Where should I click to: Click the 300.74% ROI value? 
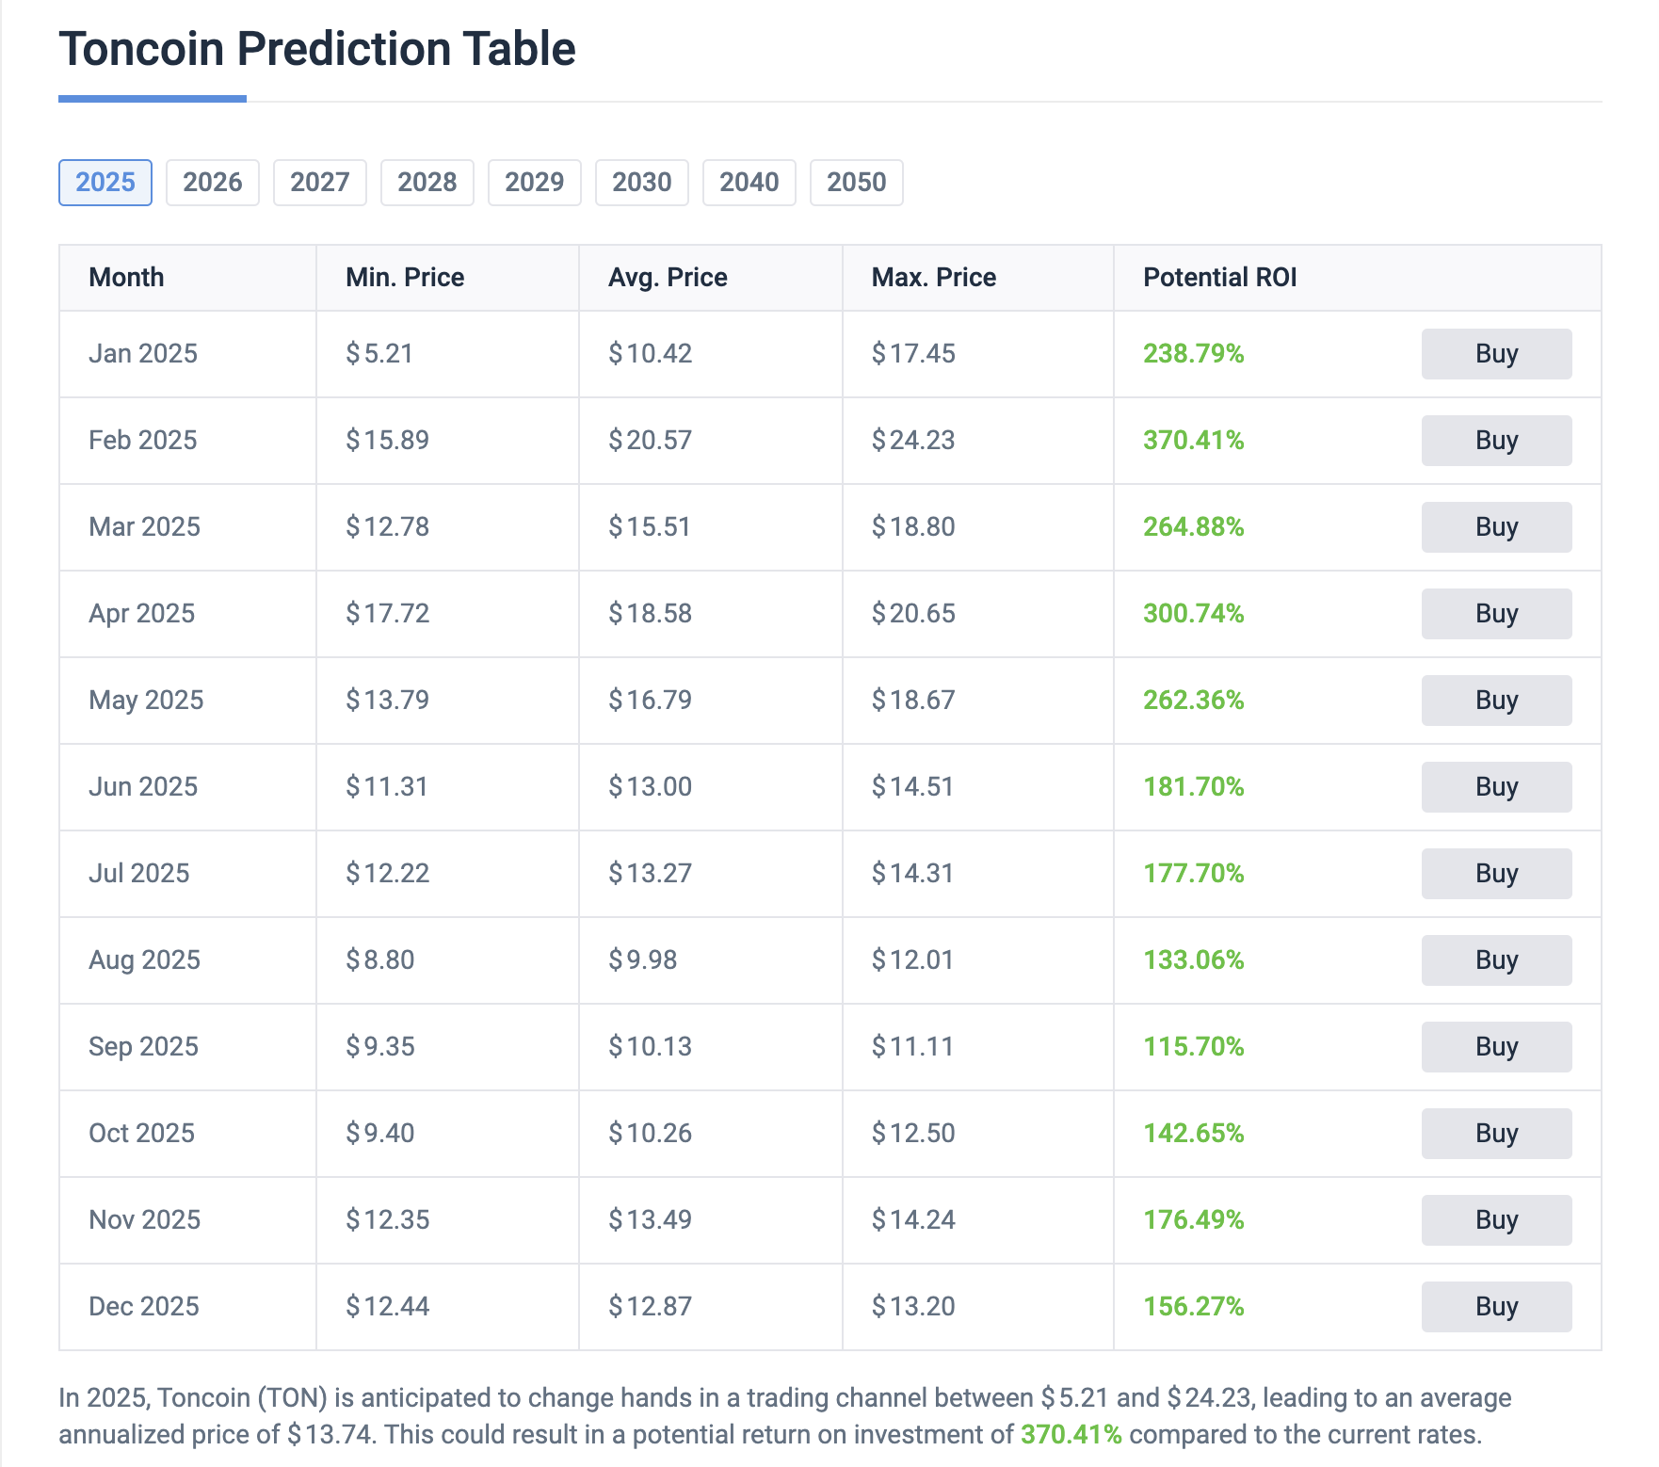[1194, 613]
